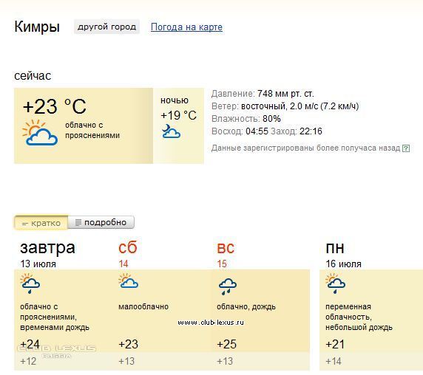Select the 'сб' Saturday heading
This screenshot has height=375, width=423.
128,247
